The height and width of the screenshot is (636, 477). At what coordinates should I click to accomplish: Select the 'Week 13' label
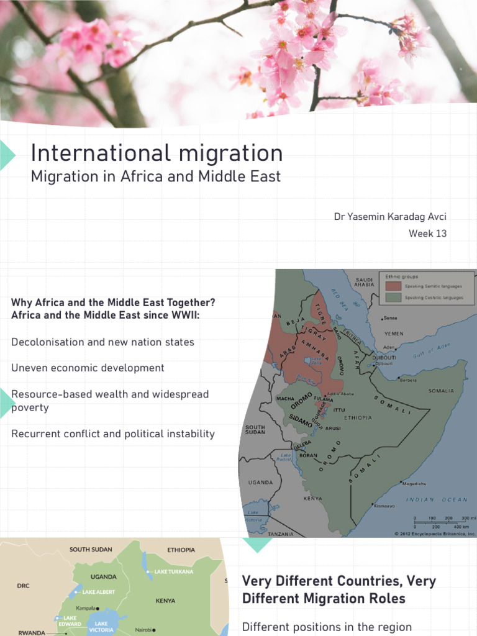point(427,234)
